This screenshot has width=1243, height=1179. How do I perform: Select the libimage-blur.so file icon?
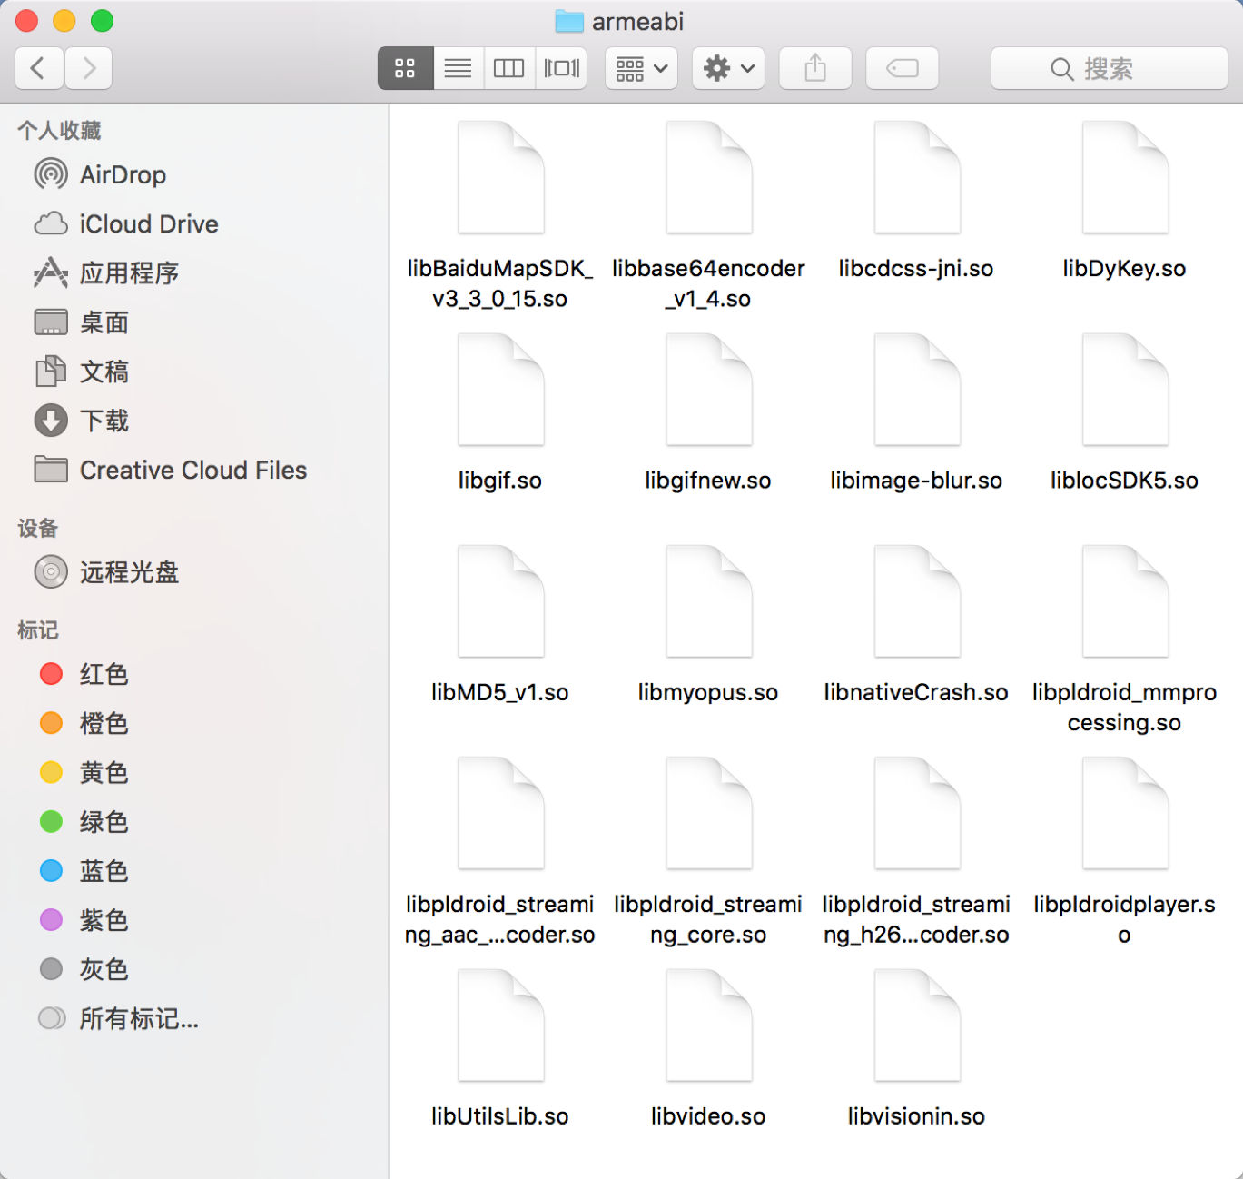click(917, 389)
